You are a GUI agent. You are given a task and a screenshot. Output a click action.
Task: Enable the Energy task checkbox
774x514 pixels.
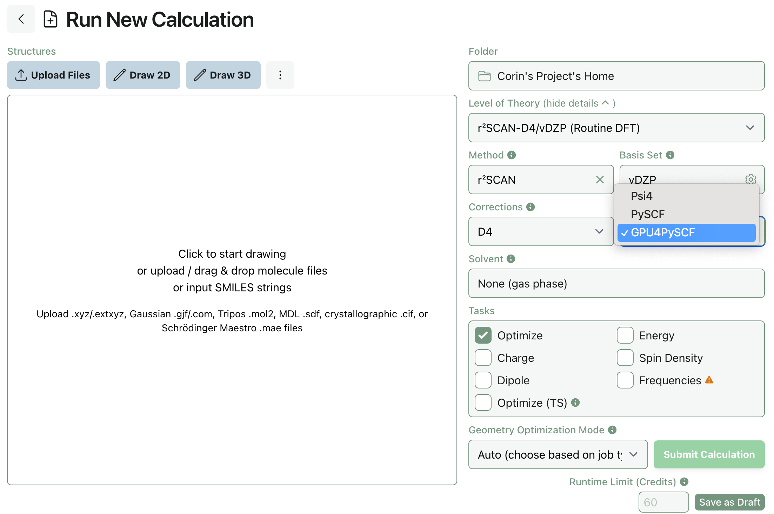625,335
